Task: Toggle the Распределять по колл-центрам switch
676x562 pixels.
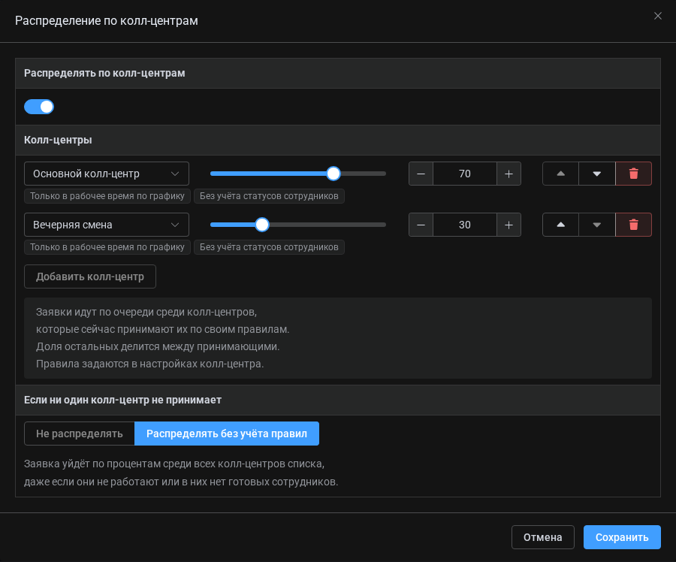Action: tap(39, 107)
